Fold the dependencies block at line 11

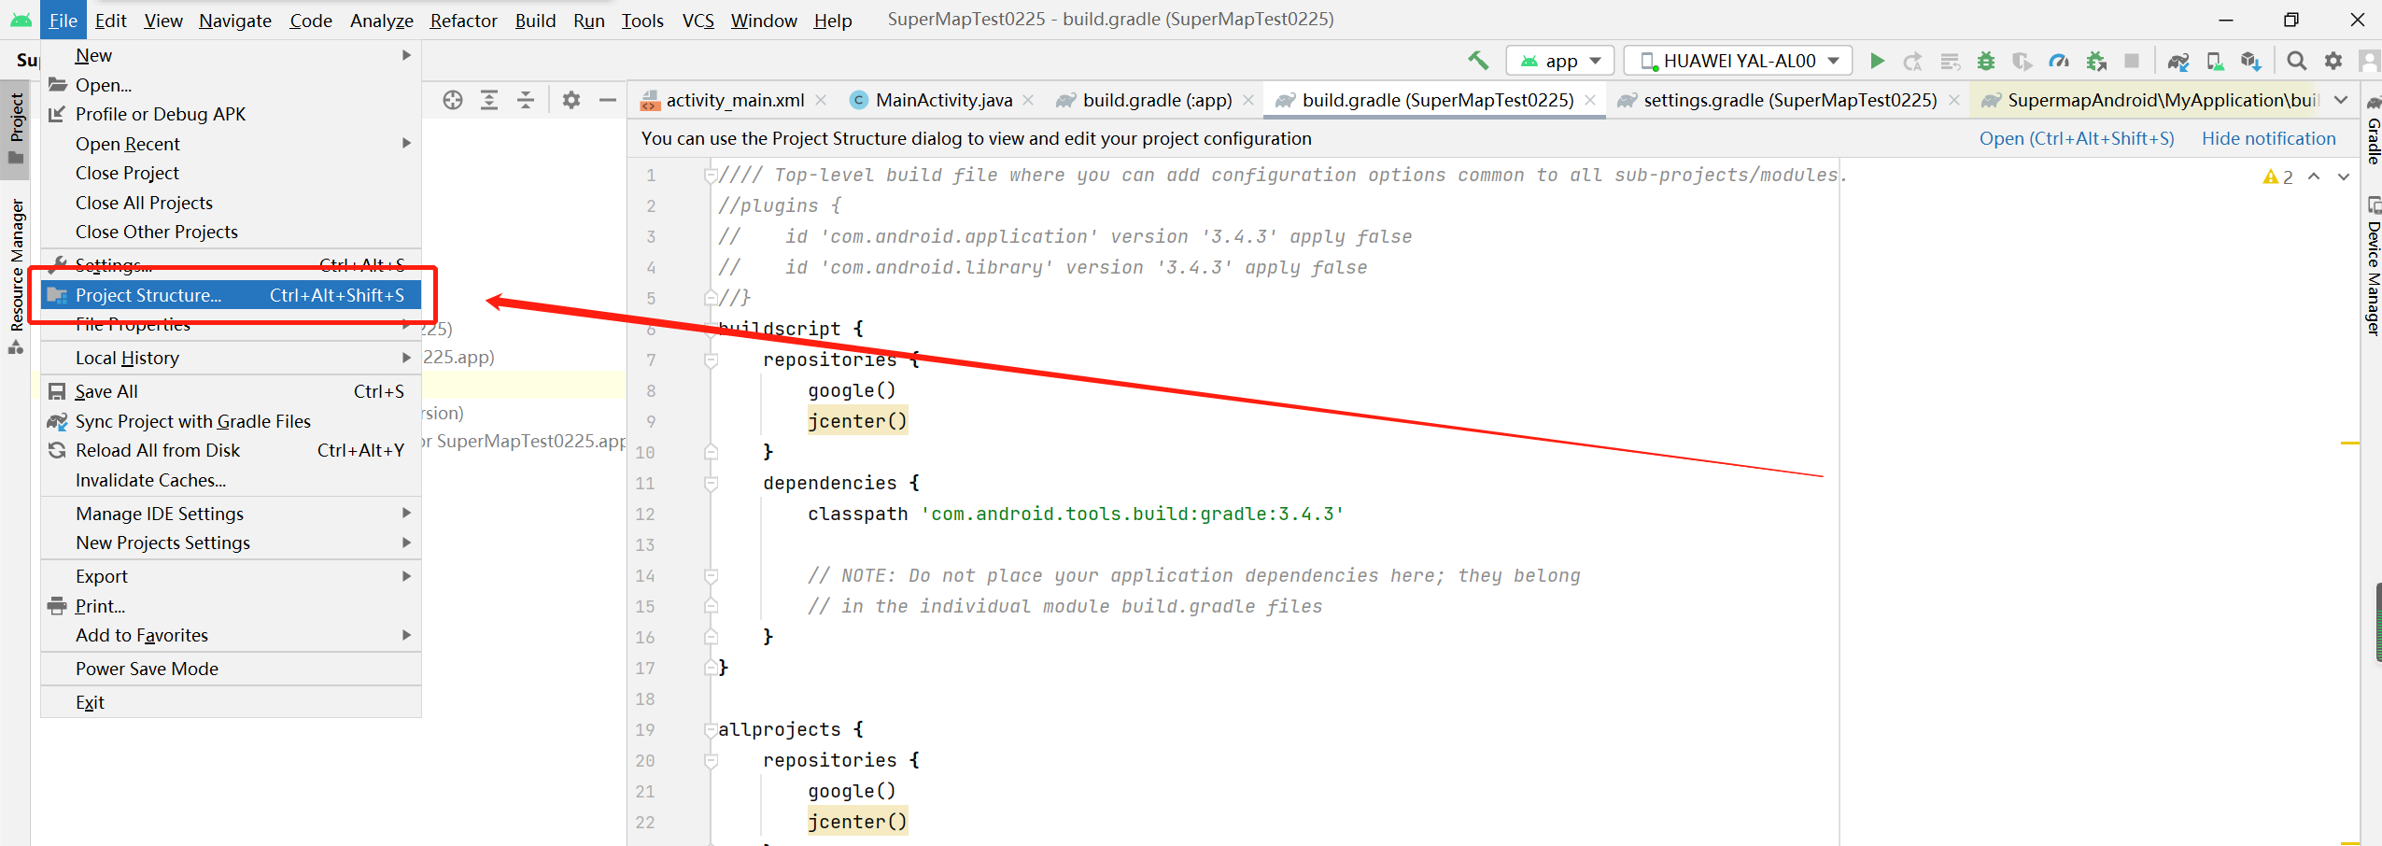[711, 483]
